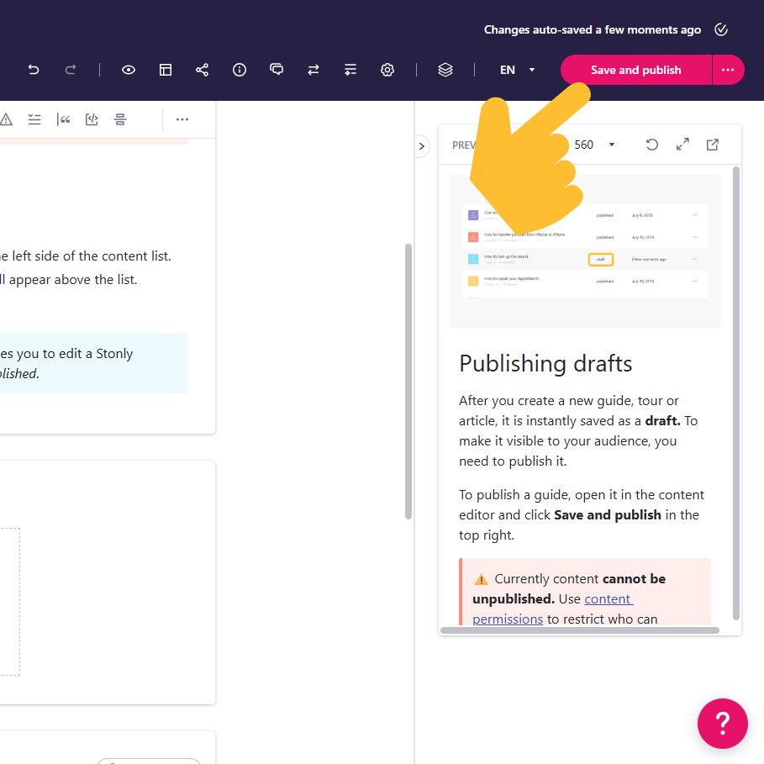764x764 pixels.
Task: Open the info circle icon
Action: tap(240, 70)
